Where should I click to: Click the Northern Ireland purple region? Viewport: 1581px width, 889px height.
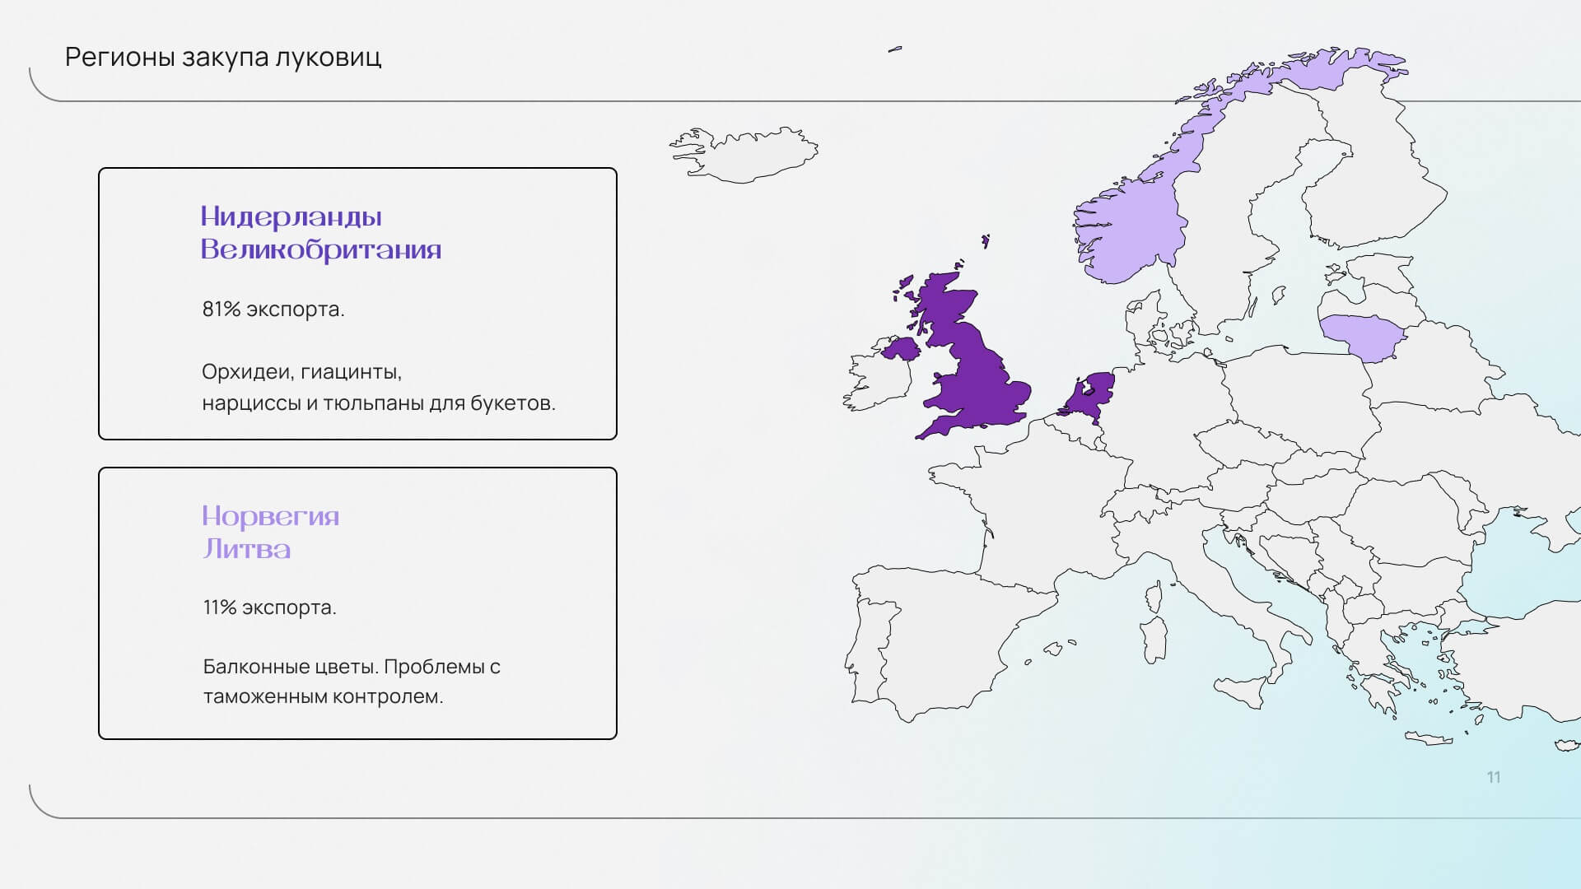(x=903, y=349)
